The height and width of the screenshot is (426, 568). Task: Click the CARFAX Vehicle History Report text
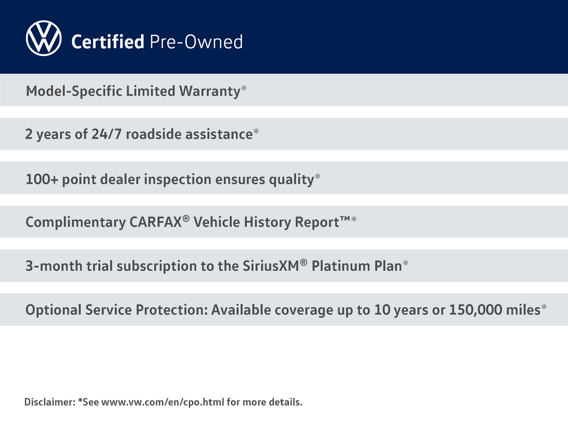(x=183, y=222)
